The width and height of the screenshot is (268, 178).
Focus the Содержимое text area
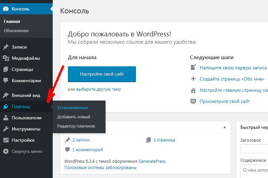(x=254, y=171)
